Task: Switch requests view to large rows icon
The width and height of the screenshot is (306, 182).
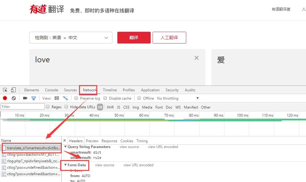Action: tap(57, 98)
